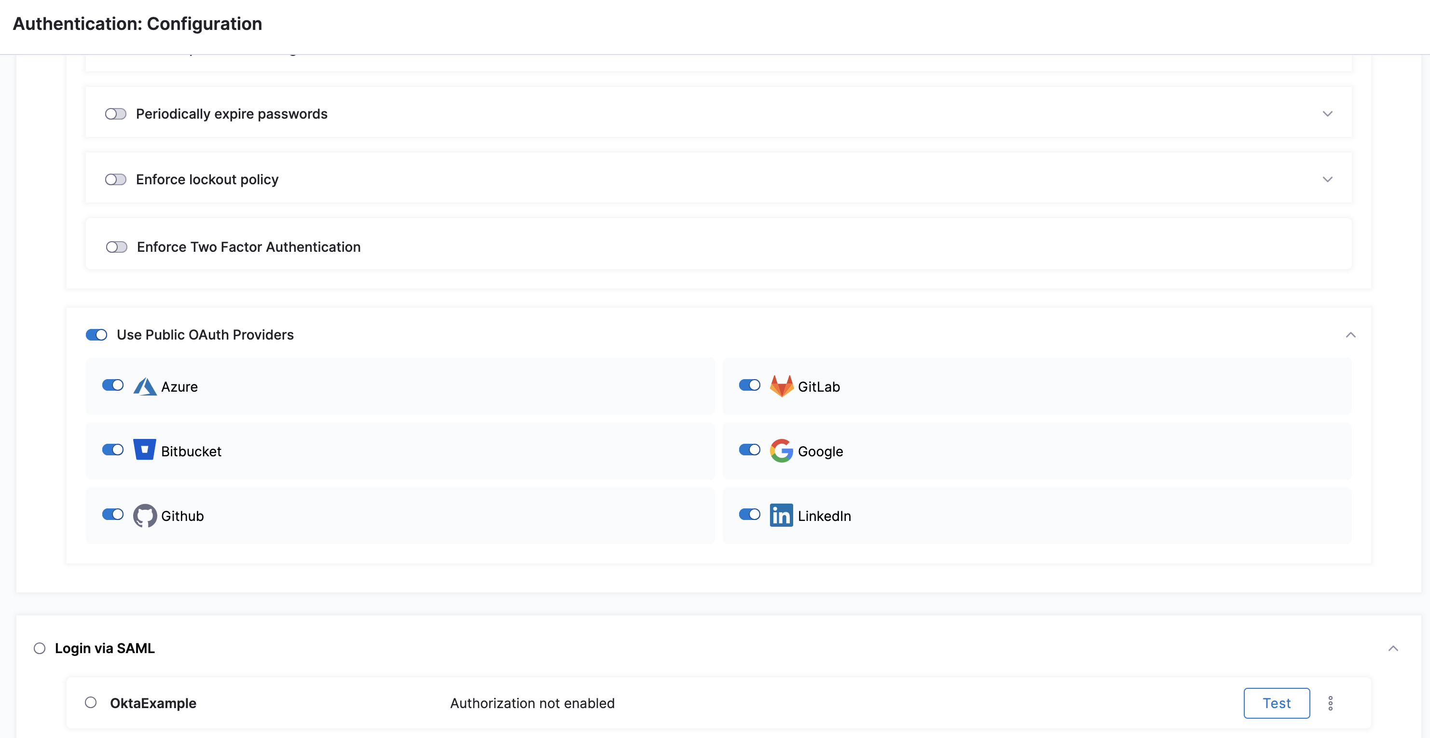Expand Periodically expire passwords chevron
The image size is (1430, 738).
point(1327,114)
